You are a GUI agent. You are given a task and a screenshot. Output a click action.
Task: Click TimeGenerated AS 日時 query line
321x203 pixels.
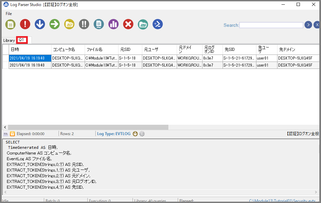[32, 147]
